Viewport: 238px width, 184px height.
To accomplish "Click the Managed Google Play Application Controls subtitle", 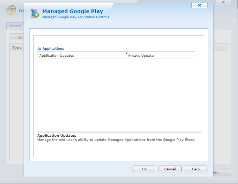I will (x=76, y=17).
